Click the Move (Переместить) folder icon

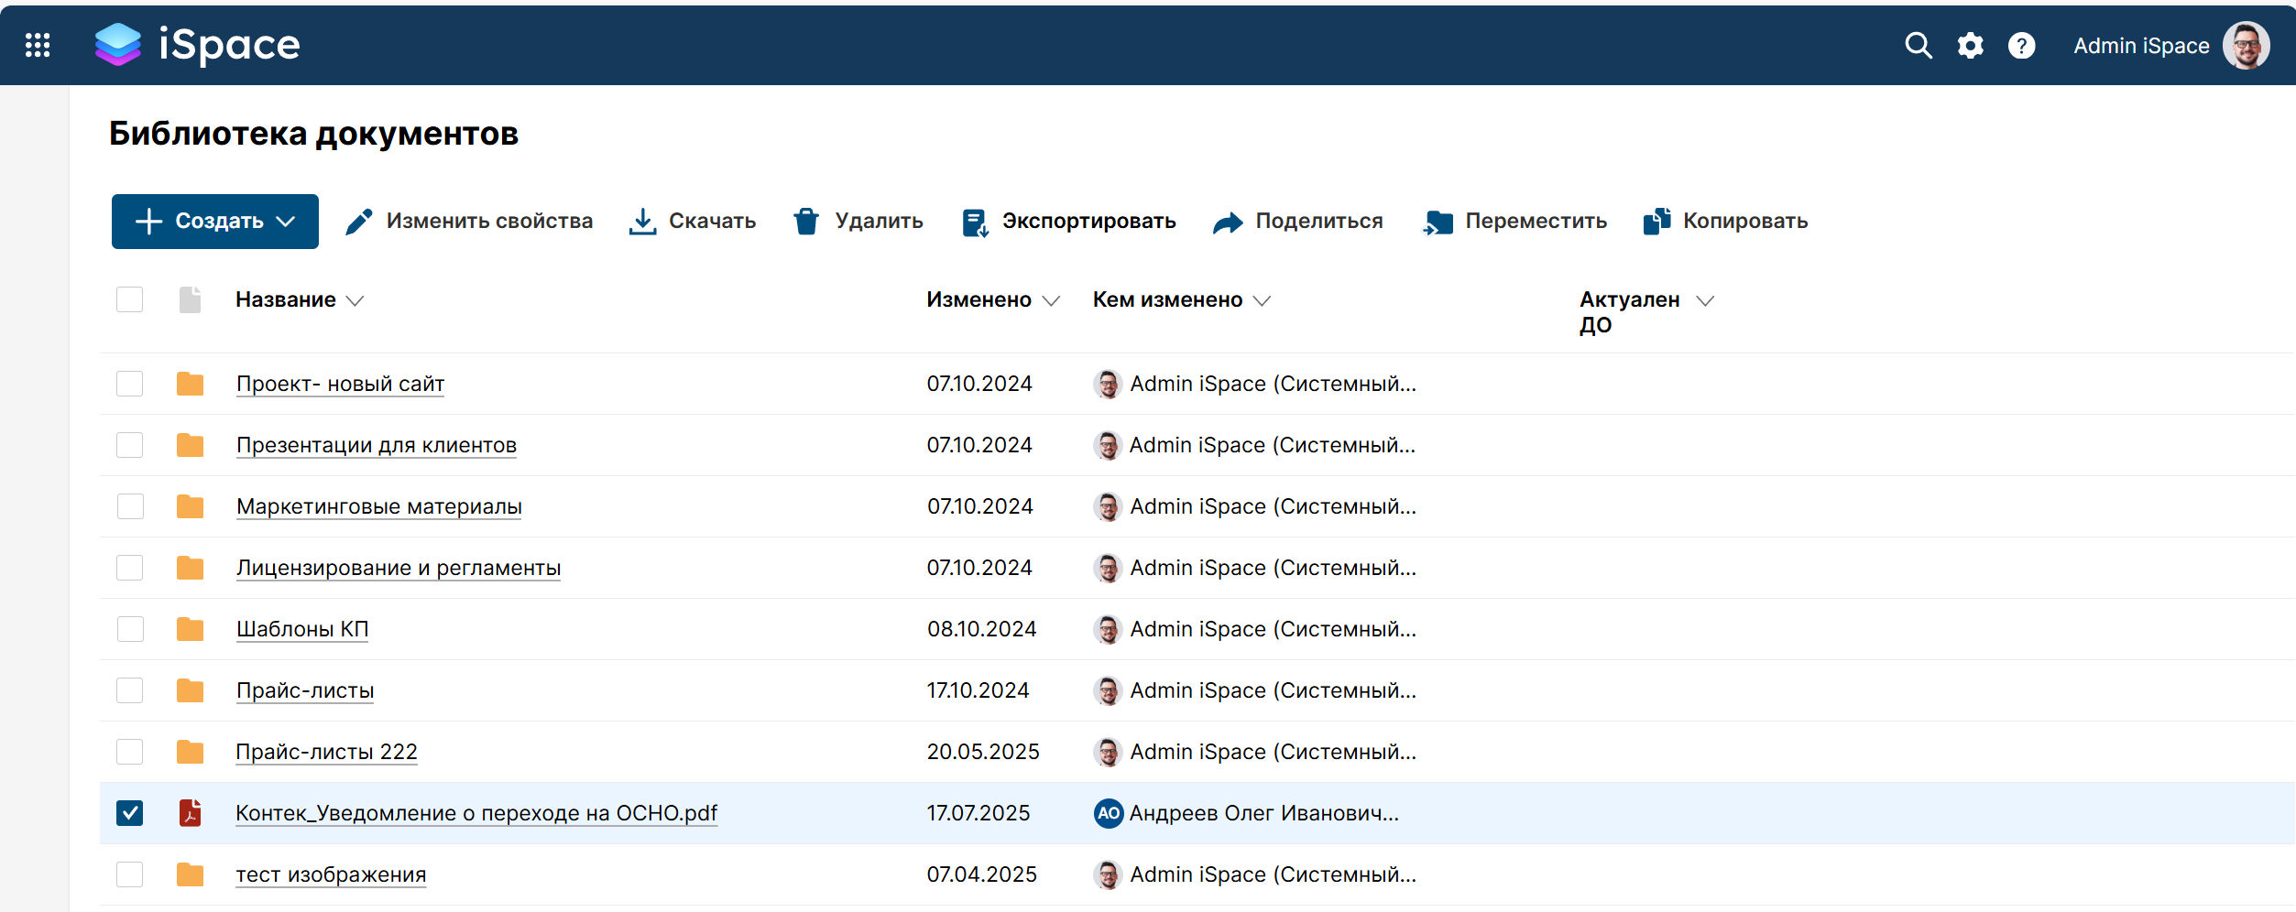tap(1438, 222)
